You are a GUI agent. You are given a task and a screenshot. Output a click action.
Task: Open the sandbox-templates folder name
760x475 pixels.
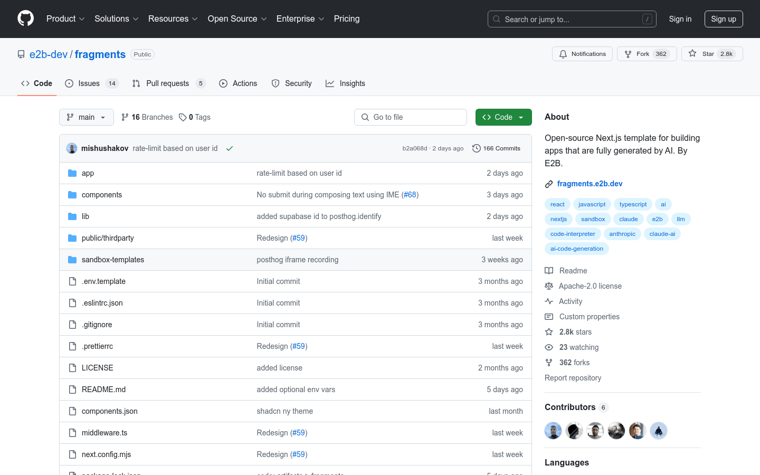point(113,260)
